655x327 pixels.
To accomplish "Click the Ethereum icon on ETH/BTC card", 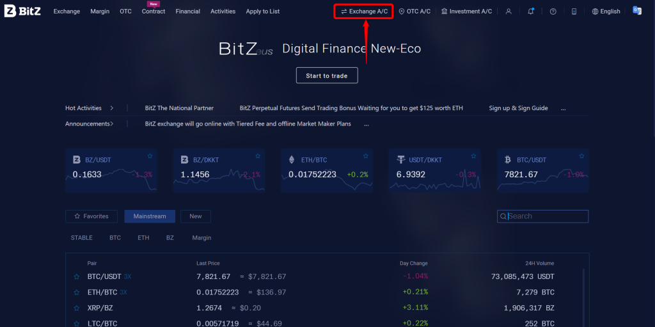I will point(292,160).
